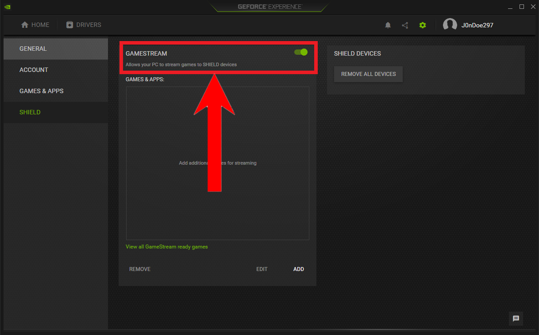Go to the Home tab

(x=35, y=25)
